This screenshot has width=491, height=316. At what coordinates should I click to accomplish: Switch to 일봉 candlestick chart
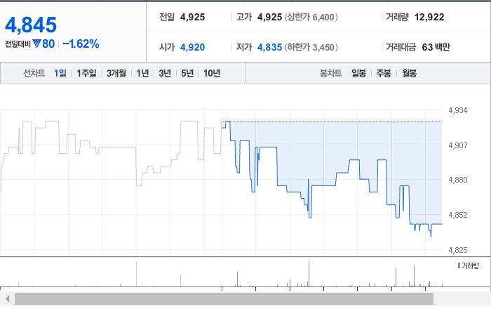358,73
